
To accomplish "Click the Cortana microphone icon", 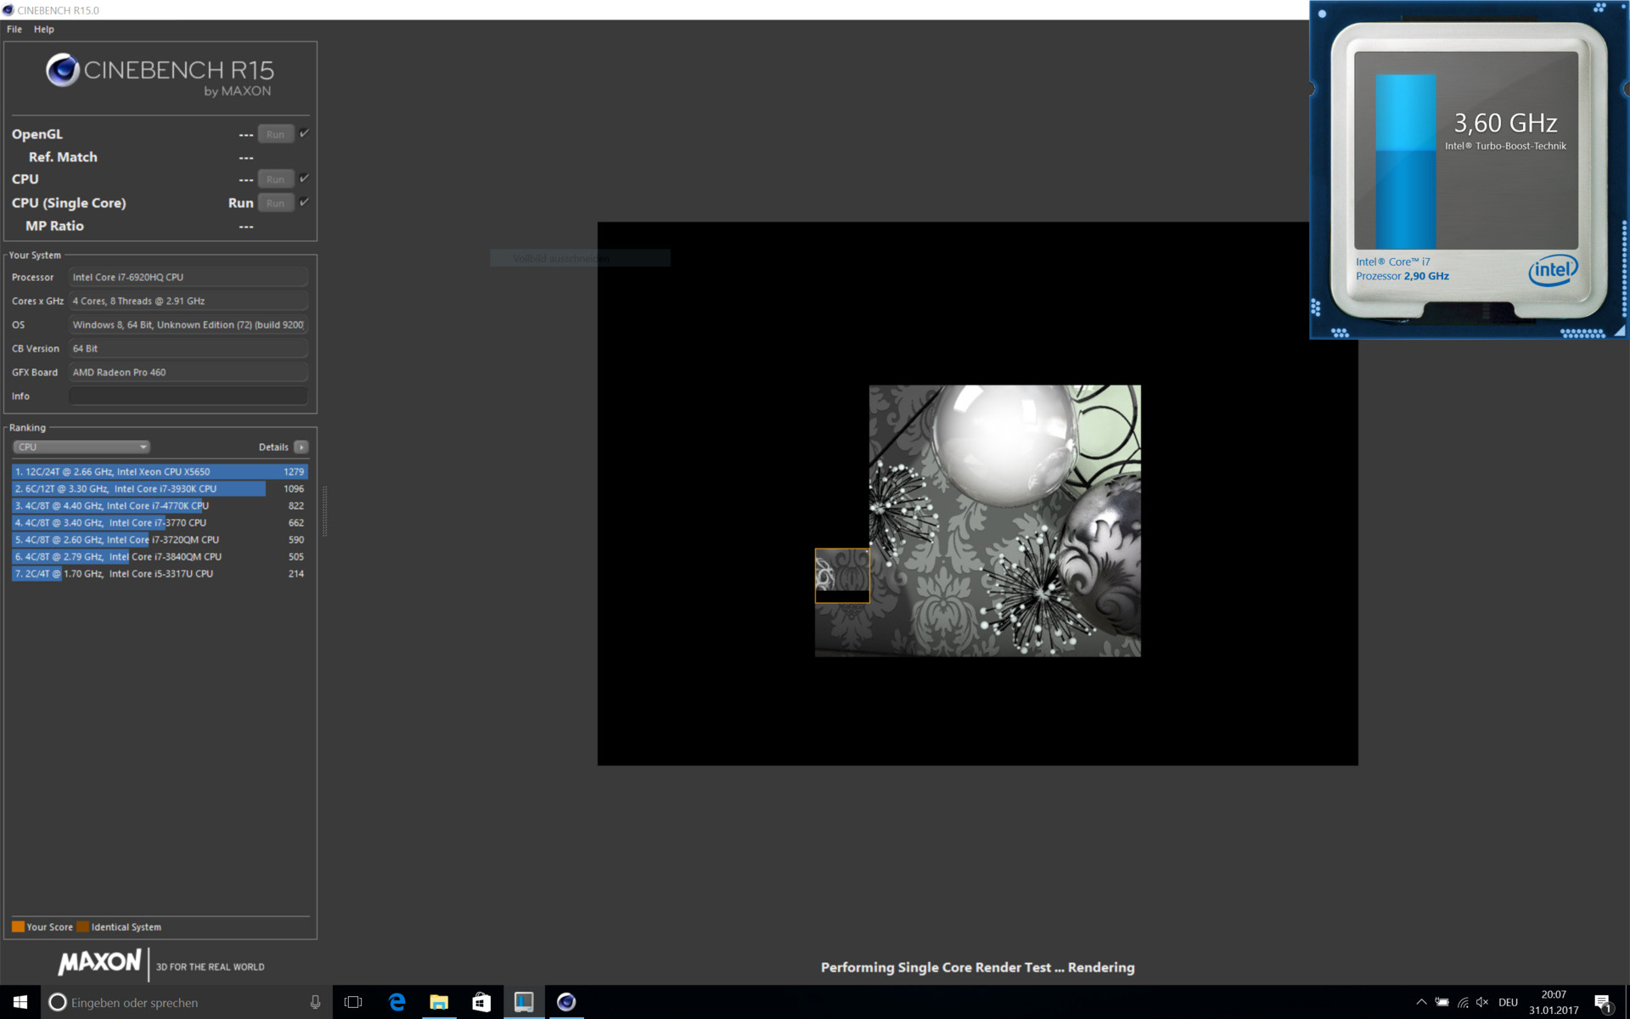I will (x=315, y=1002).
